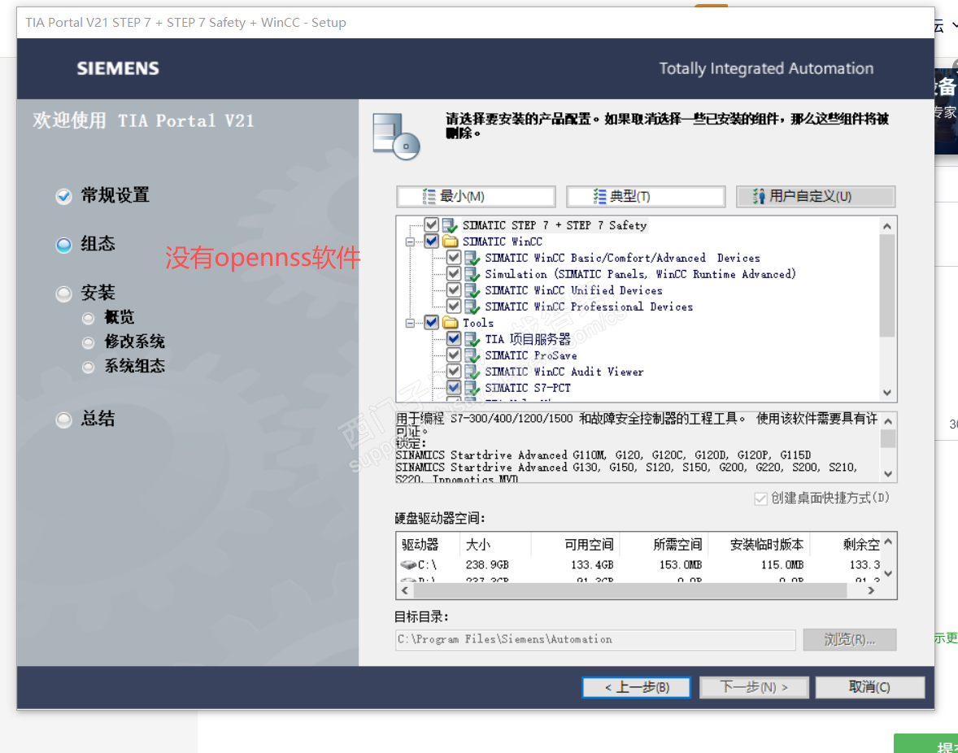This screenshot has height=753, width=958.
Task: Click 所需空间 column header
Action: (663, 544)
